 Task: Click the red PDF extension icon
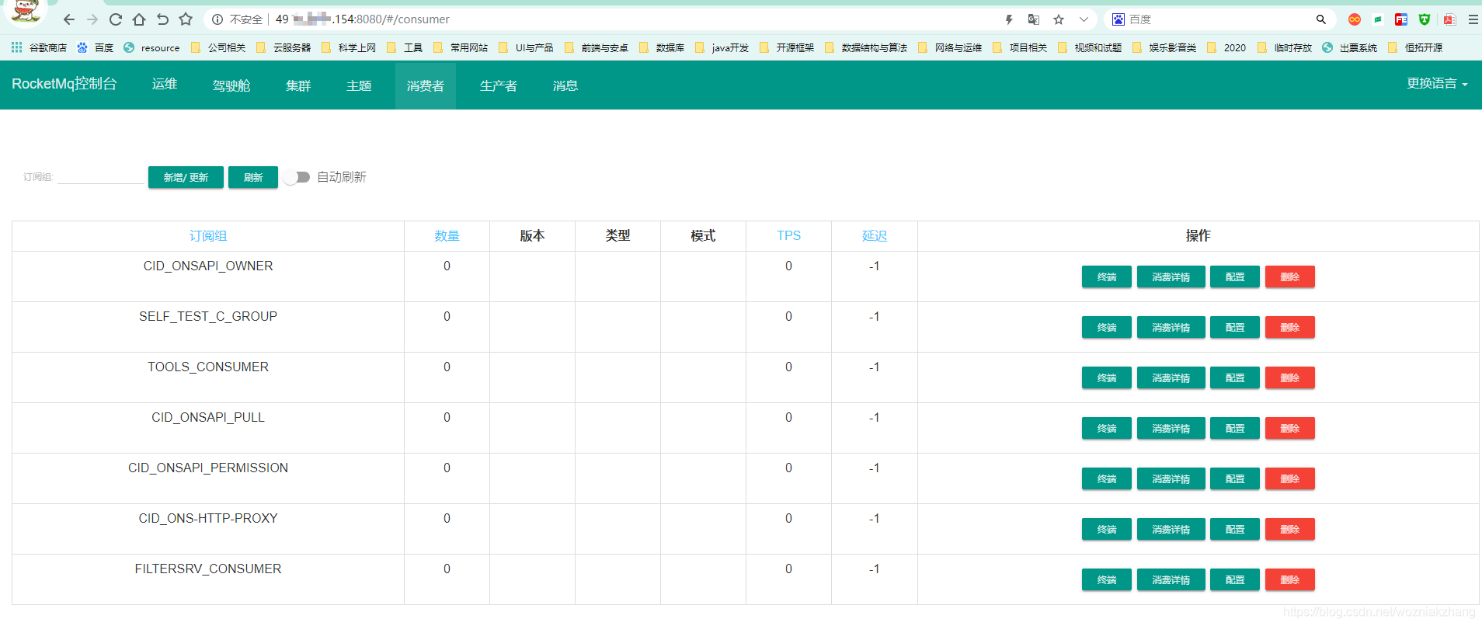[1449, 19]
